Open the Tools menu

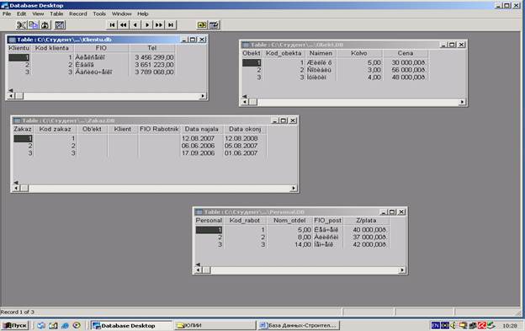coord(99,13)
